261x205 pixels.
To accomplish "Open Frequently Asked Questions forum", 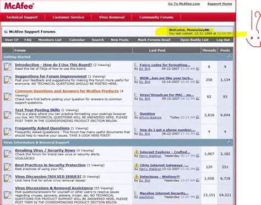I will click(x=42, y=128).
